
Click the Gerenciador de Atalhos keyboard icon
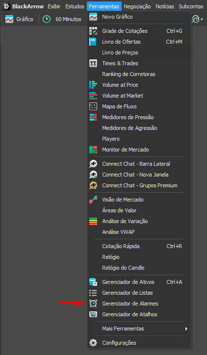[x=93, y=314]
